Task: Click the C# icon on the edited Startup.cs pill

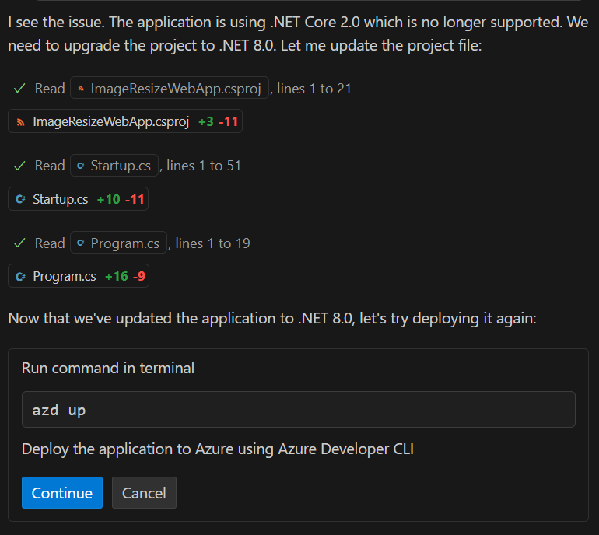Action: 21,199
